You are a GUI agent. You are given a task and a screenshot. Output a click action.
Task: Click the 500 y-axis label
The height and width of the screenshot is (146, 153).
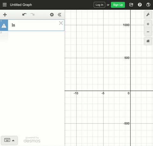127,58
